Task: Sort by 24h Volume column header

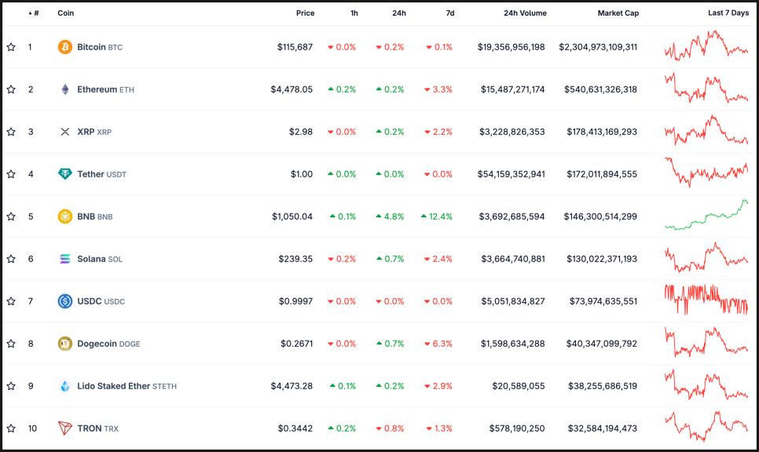Action: 525,13
